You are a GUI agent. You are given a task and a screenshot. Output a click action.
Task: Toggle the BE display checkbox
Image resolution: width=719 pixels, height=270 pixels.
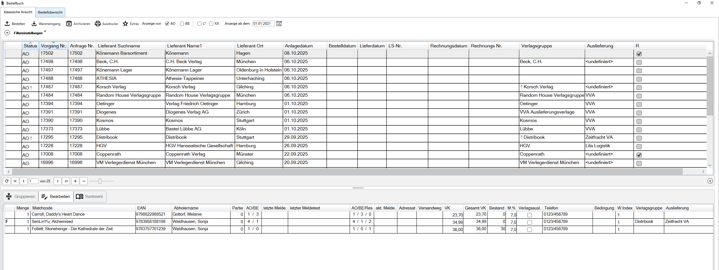tap(182, 24)
